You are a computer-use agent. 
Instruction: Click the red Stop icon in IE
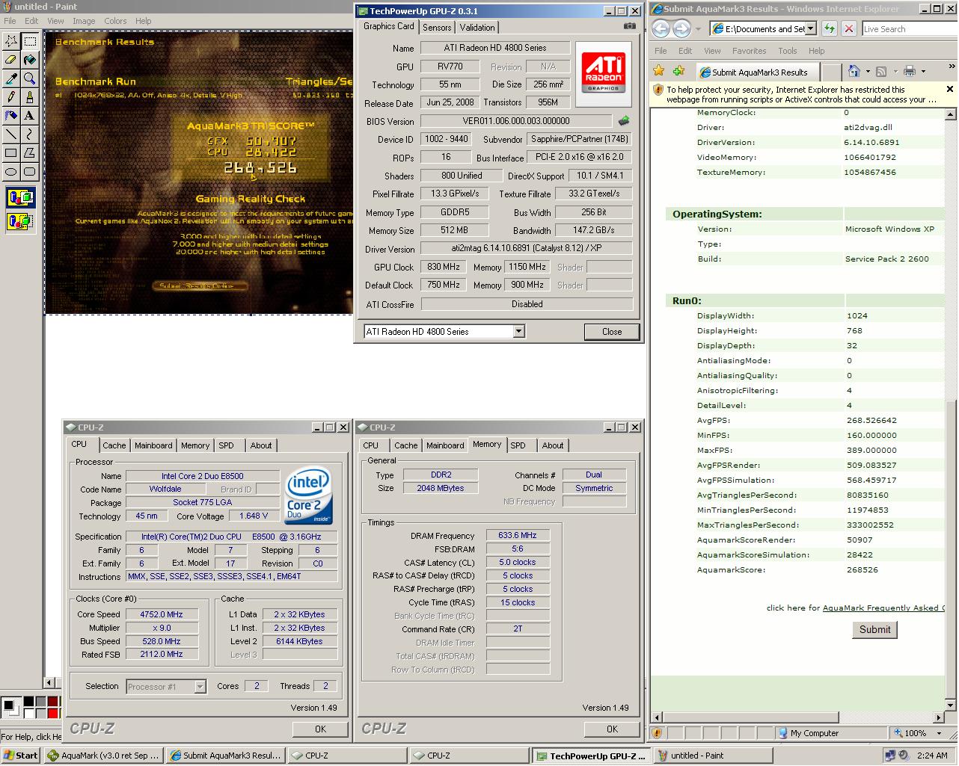pyautogui.click(x=848, y=28)
